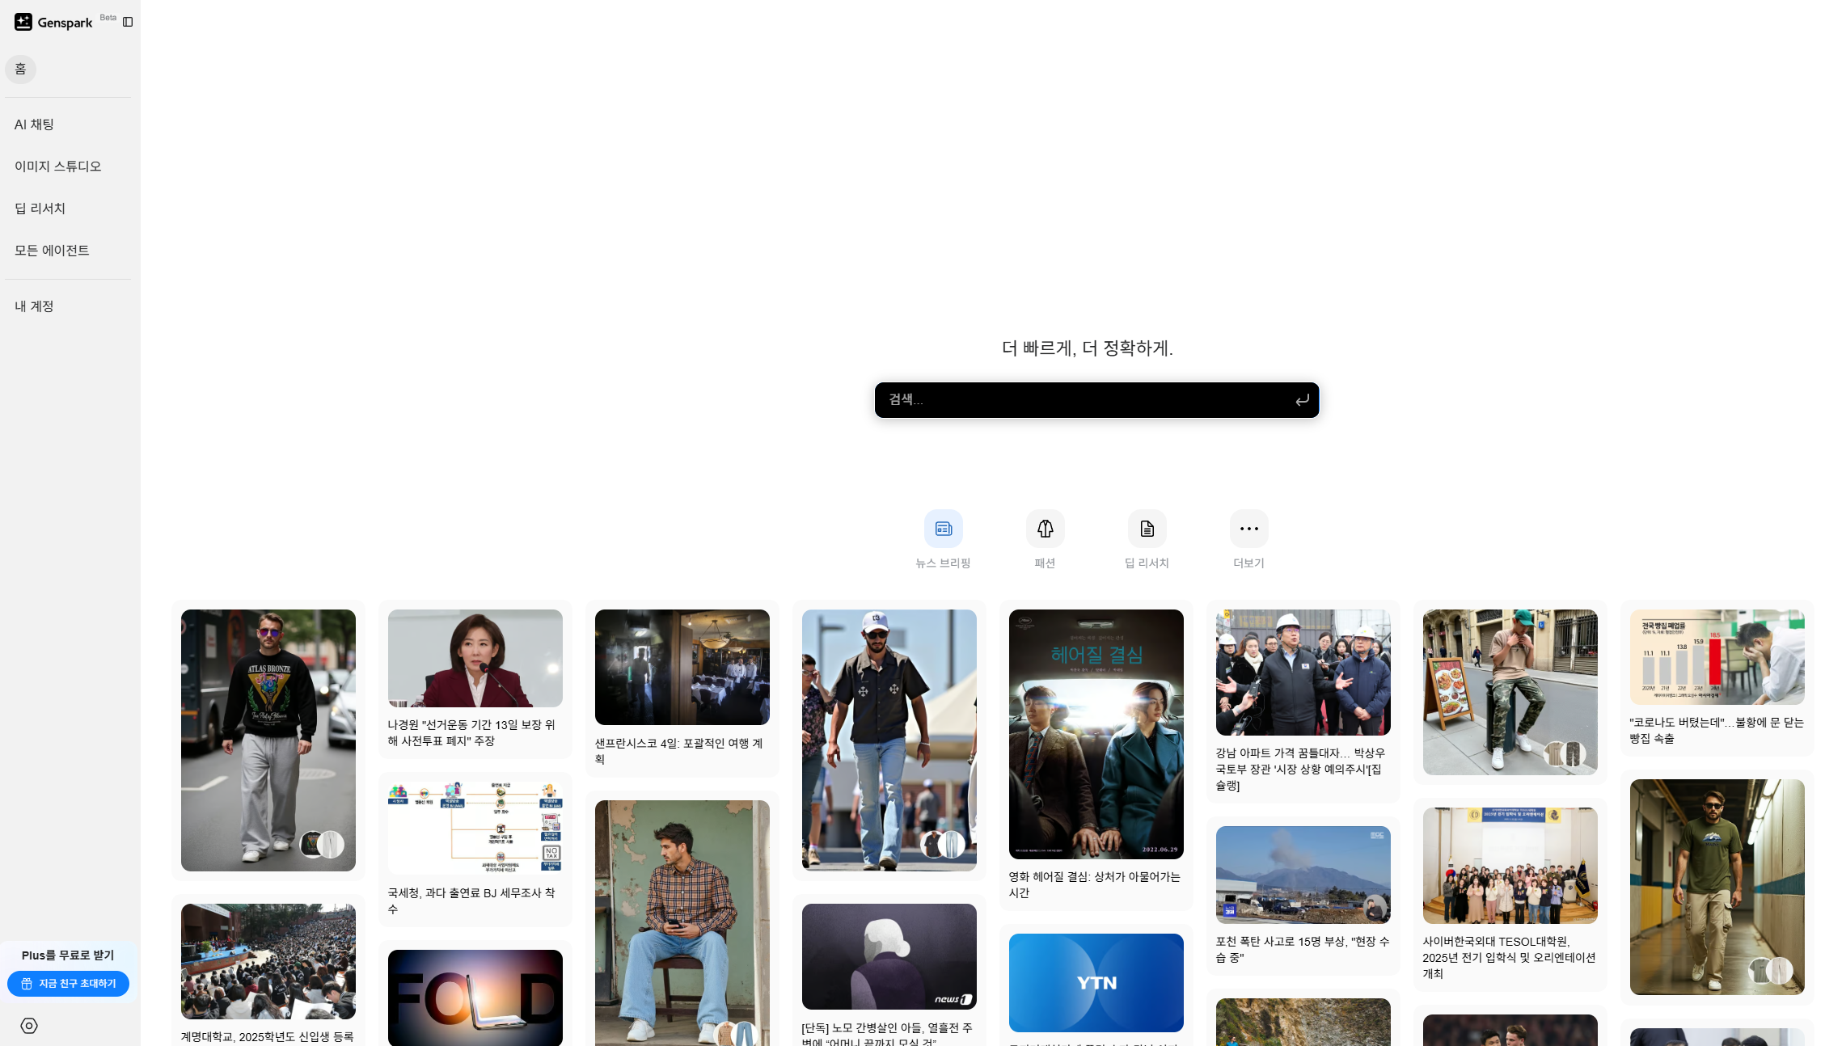Open the YTN blue thumbnail card

(1096, 982)
